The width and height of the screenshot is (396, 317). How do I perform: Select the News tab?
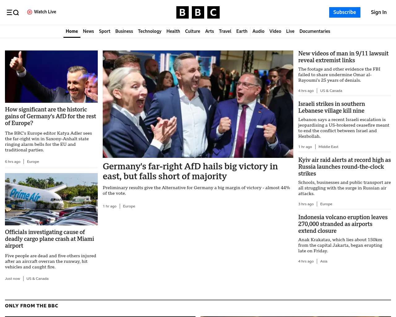88,31
